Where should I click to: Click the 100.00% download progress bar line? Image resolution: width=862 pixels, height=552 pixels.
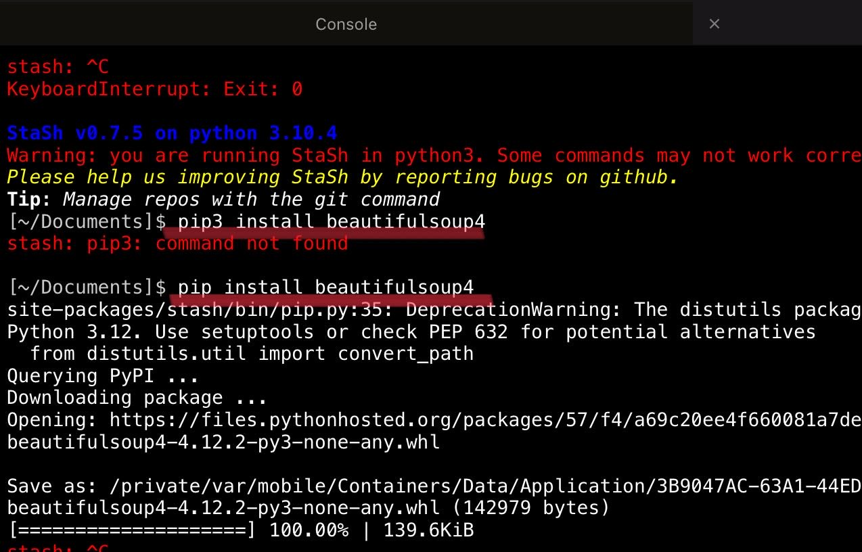click(240, 530)
